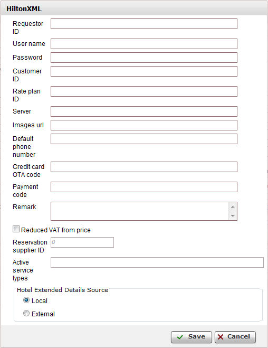Viewport: 268px width, 348px height.
Task: Open the Active service types field
Action: point(157,262)
